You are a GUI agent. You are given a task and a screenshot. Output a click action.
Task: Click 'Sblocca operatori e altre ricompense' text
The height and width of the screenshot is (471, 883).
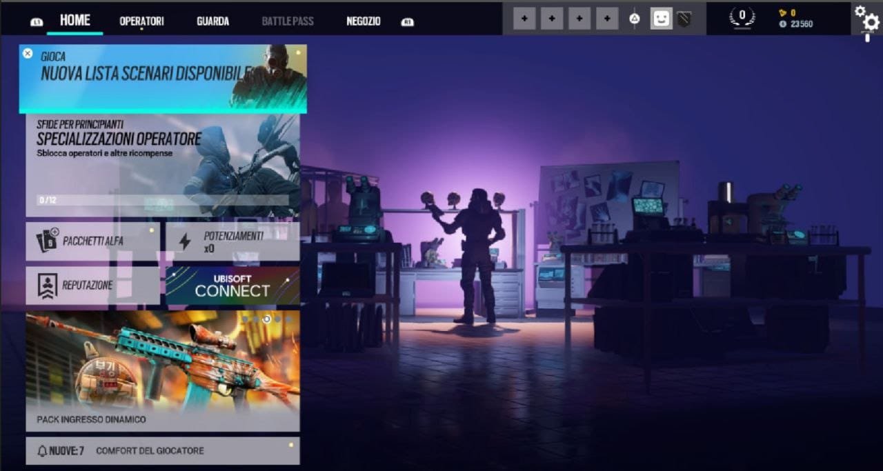pos(104,153)
